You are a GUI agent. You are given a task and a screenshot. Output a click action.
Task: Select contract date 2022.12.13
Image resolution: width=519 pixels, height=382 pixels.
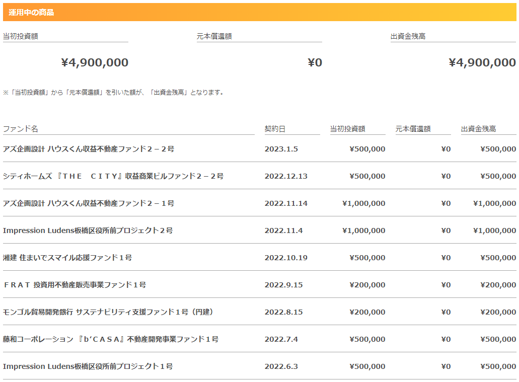point(286,176)
